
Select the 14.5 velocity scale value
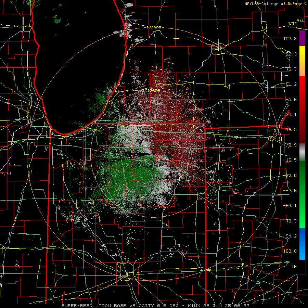pos(291,130)
